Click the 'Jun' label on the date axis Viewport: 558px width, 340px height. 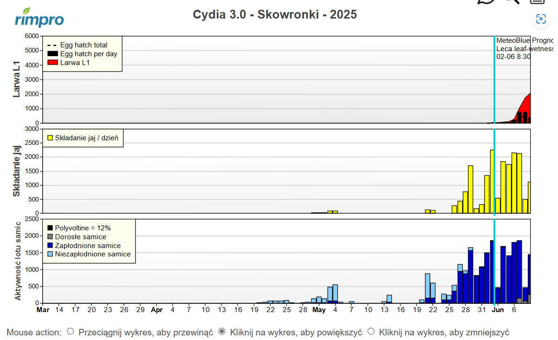click(498, 310)
